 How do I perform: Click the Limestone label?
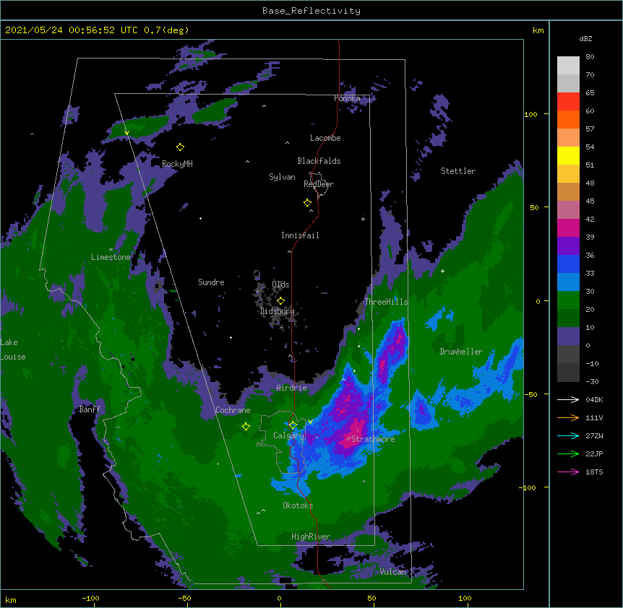(111, 257)
